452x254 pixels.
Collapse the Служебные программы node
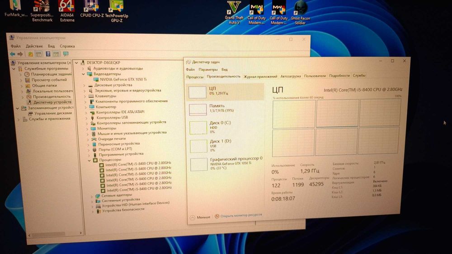pos(14,69)
